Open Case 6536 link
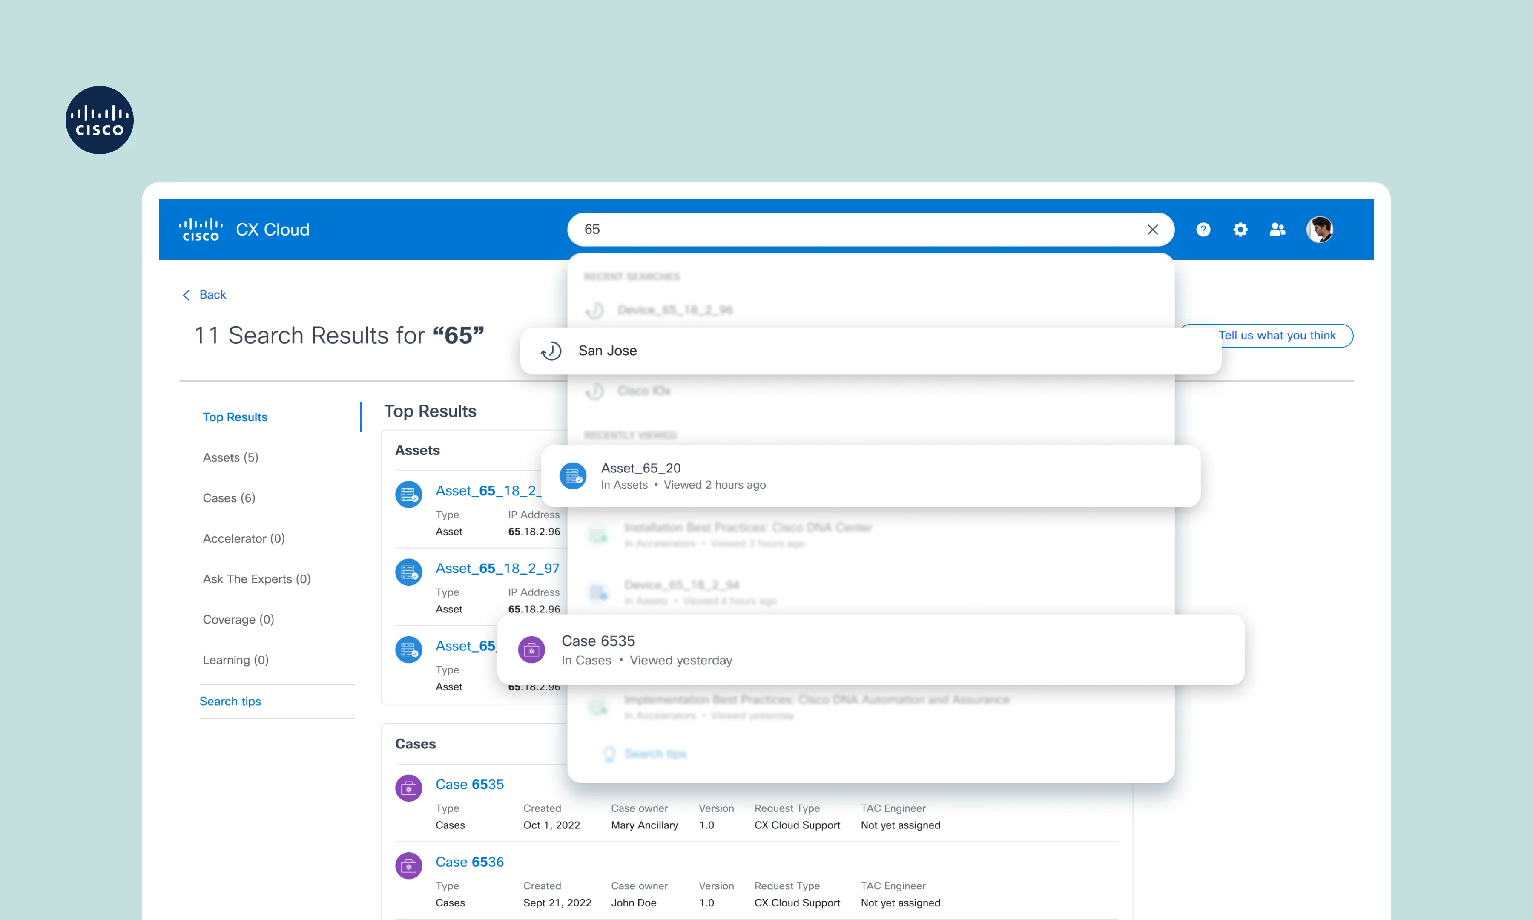 [469, 862]
